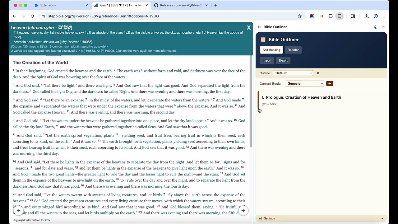
Task: Click footnote marker 'b' in verse 2
Action: tap(142, 70)
